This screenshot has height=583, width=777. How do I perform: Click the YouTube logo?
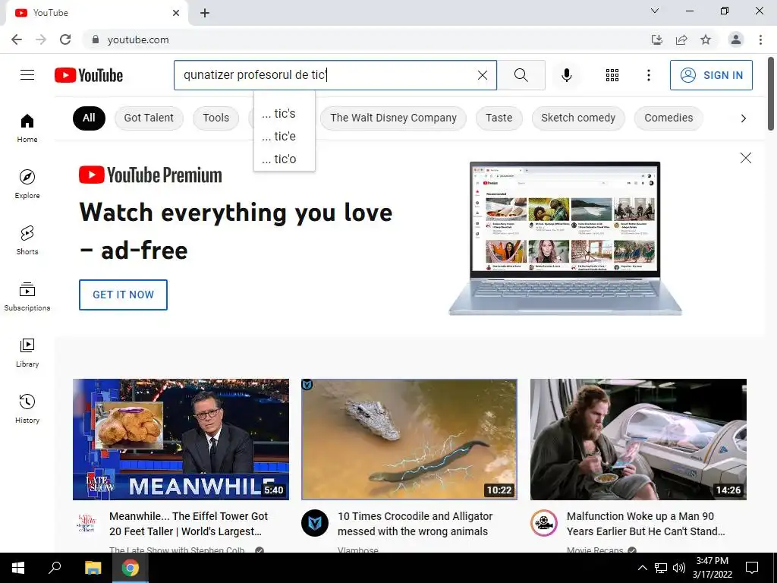(89, 75)
